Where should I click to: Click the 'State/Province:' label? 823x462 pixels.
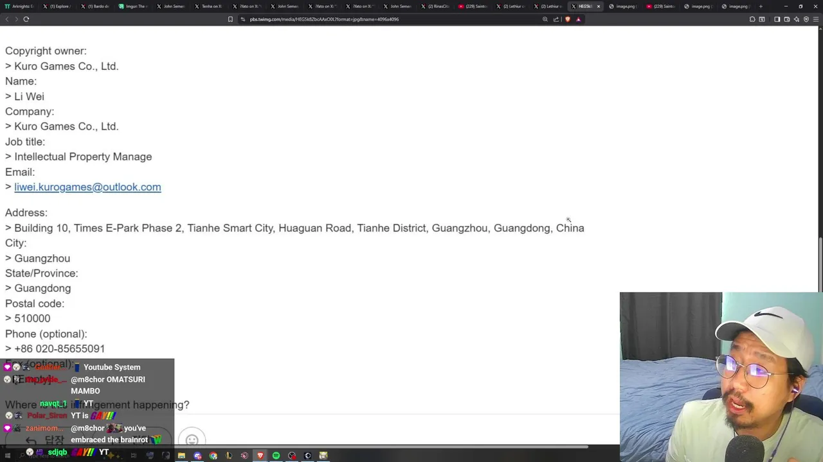pos(42,273)
